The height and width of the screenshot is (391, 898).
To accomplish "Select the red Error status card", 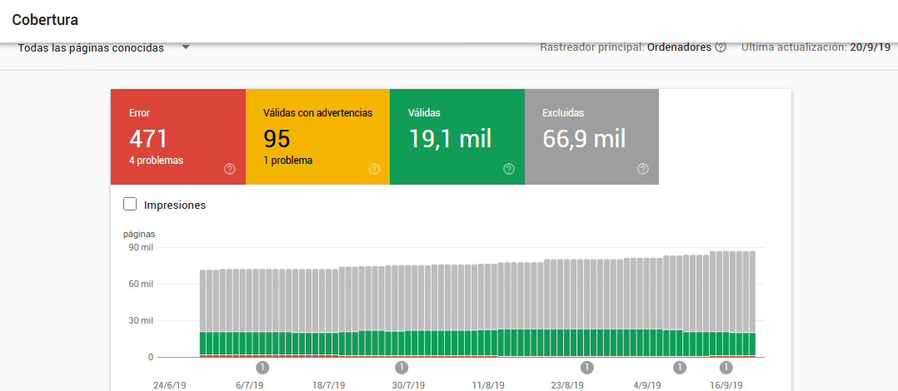I will [x=178, y=136].
